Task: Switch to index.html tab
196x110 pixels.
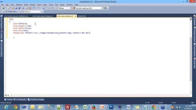Action: pyautogui.click(x=82, y=16)
